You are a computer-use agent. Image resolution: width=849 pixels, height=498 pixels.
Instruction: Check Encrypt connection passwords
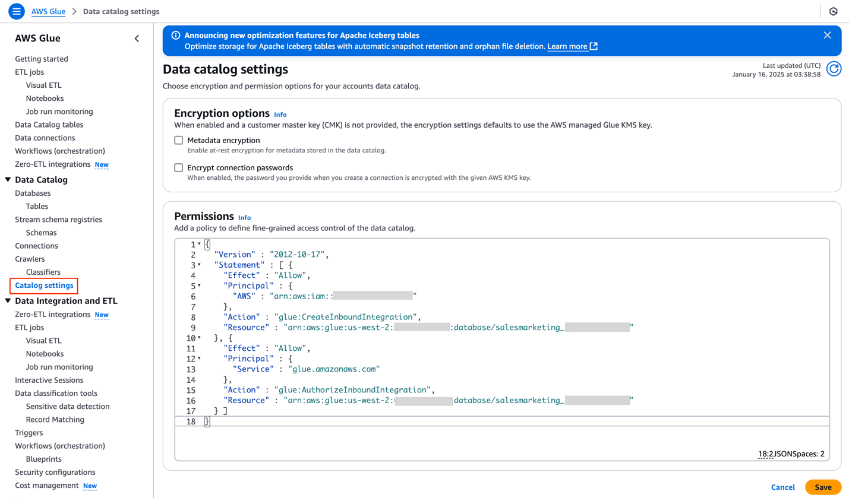pos(178,168)
